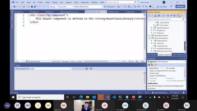Image resolution: width=197 pixels, height=111 pixels.
Task: Click the Save All icon
Action: pos(35,7)
